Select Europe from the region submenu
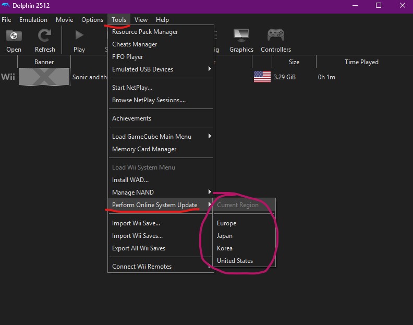The height and width of the screenshot is (325, 413). pos(227,223)
